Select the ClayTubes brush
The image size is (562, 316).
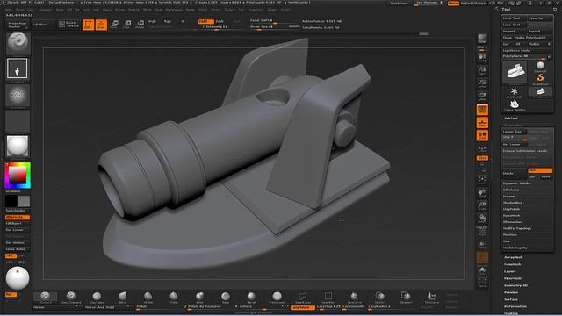(97, 298)
